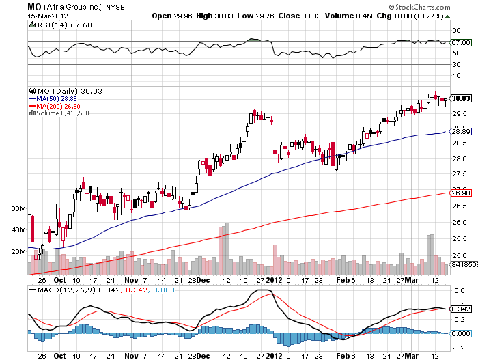The image size is (478, 362).
Task: Click the volume bars icon beside Volume 8,418,568
Action: pyautogui.click(x=32, y=113)
